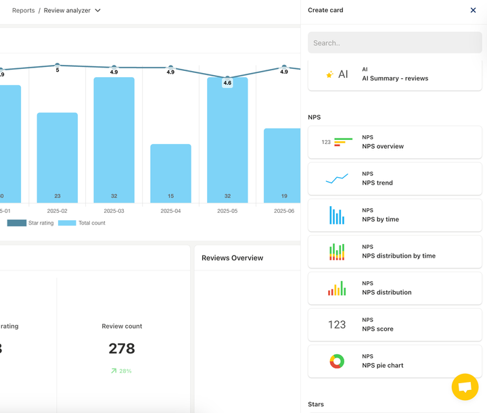Go to Reports breadcrumb
The width and height of the screenshot is (487, 413).
pyautogui.click(x=24, y=11)
